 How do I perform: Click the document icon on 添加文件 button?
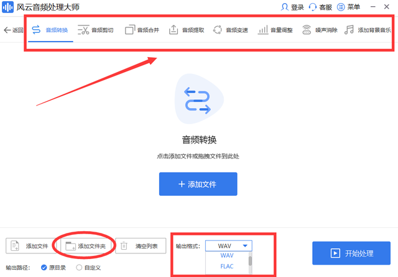click(15, 246)
